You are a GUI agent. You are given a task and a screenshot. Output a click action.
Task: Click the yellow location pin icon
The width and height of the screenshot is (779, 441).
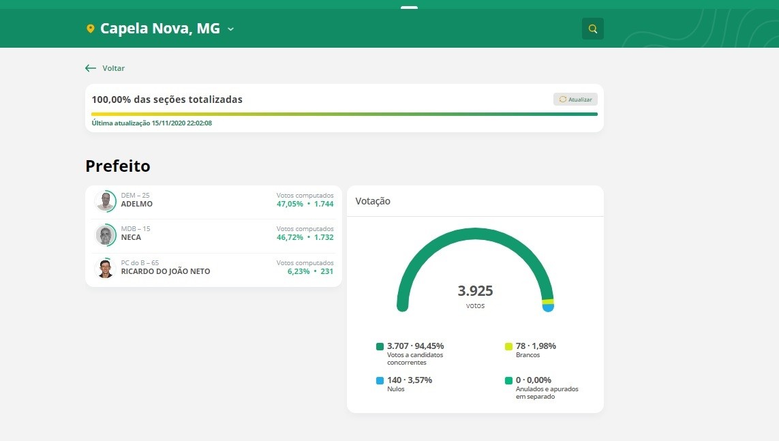pyautogui.click(x=91, y=29)
